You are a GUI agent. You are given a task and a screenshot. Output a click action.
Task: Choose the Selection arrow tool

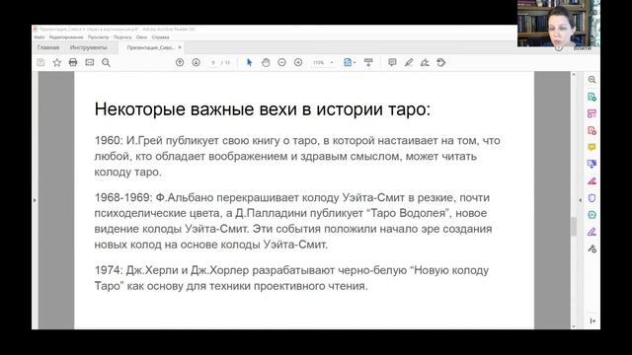tap(249, 62)
